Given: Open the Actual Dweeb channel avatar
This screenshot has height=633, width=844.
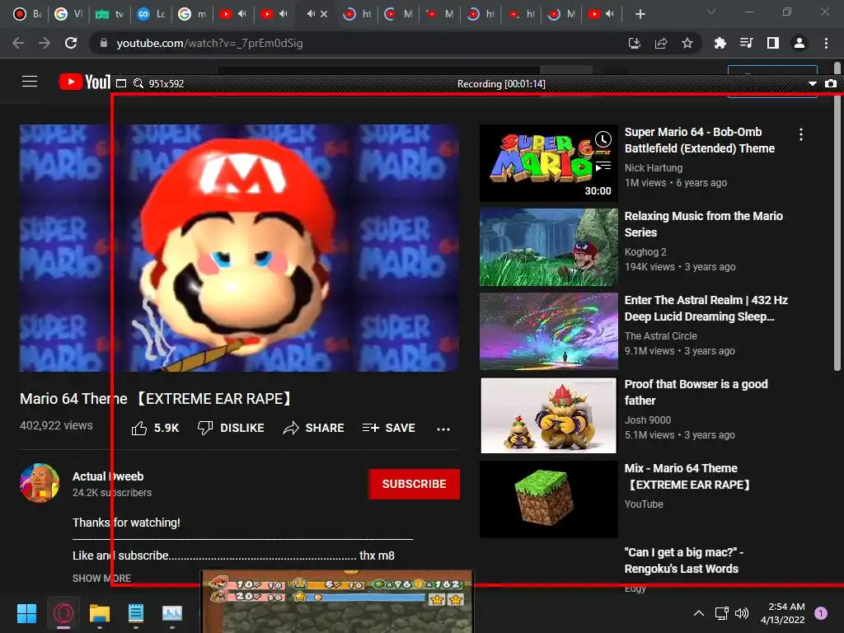Looking at the screenshot, I should coord(40,483).
